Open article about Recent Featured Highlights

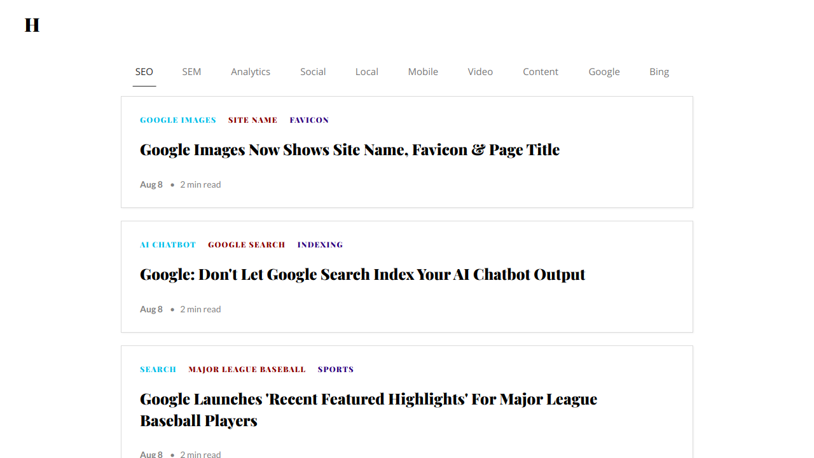(369, 410)
